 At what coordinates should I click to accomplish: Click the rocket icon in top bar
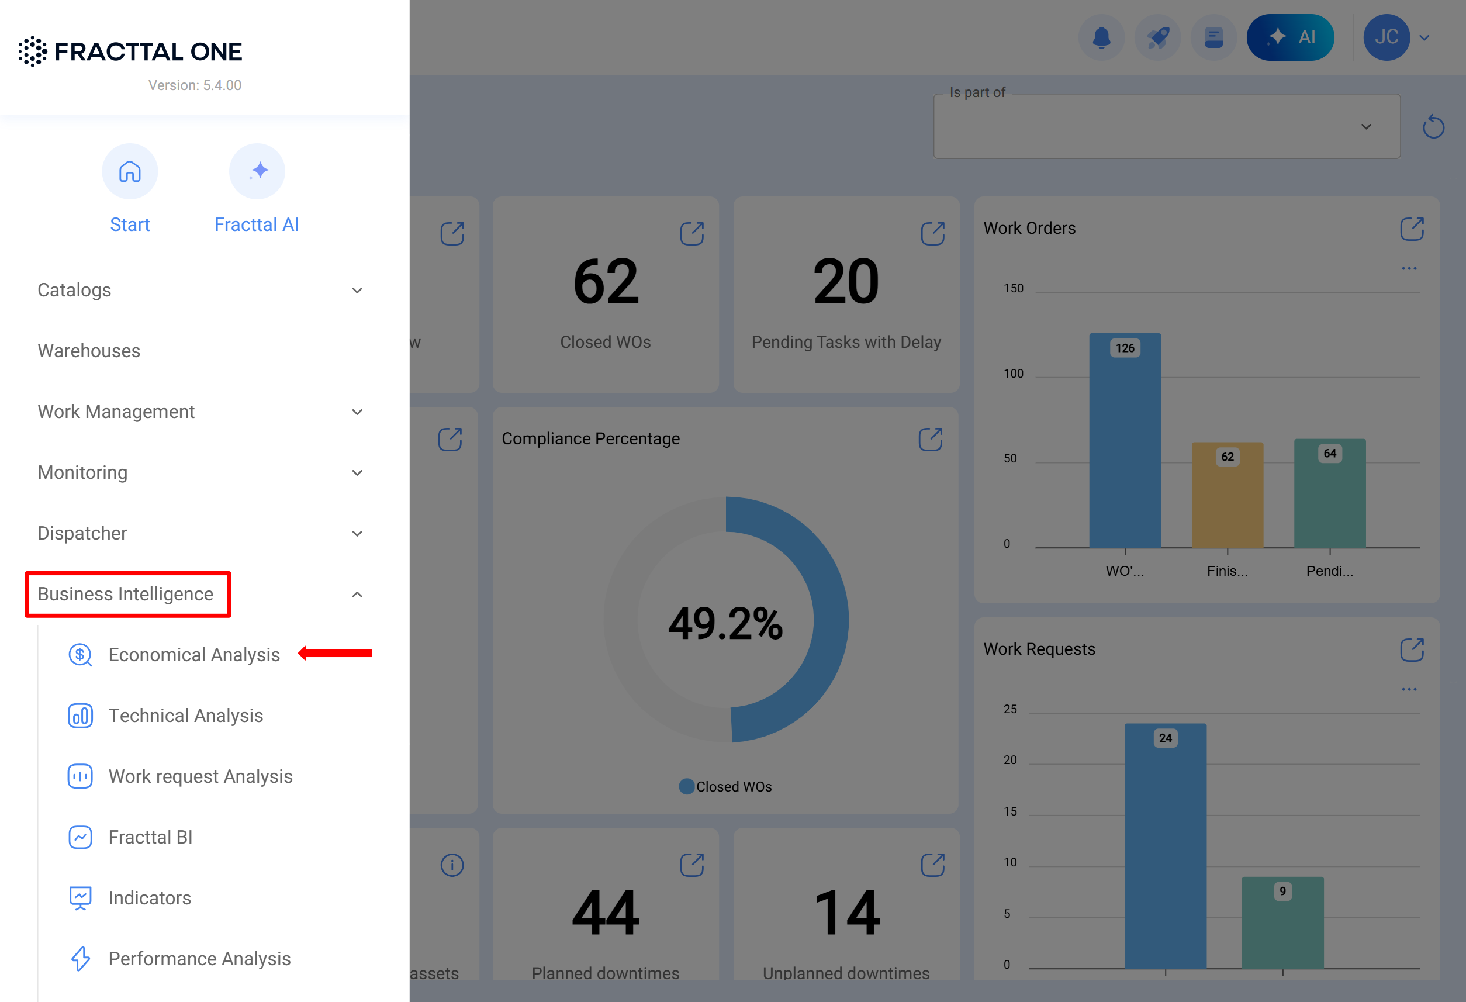click(x=1157, y=37)
